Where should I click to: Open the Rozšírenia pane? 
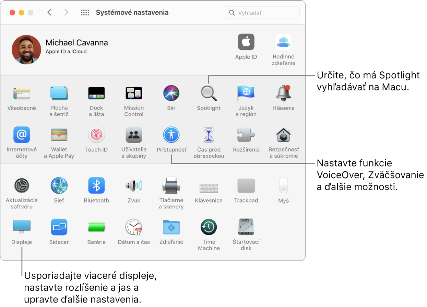(246, 135)
